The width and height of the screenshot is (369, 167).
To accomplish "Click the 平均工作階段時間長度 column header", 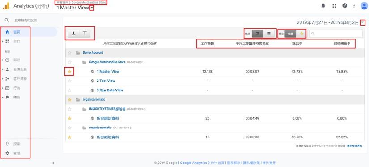I will (252, 43).
